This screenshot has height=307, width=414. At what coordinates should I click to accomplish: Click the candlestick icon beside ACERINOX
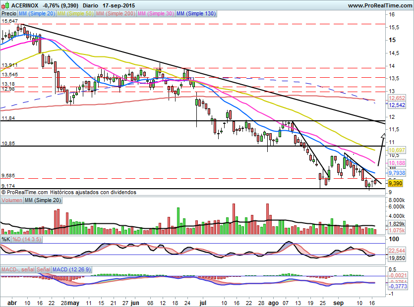coord(5,5)
